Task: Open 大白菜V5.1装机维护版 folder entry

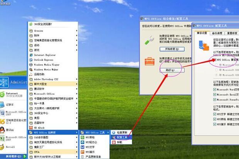Action: (53, 108)
